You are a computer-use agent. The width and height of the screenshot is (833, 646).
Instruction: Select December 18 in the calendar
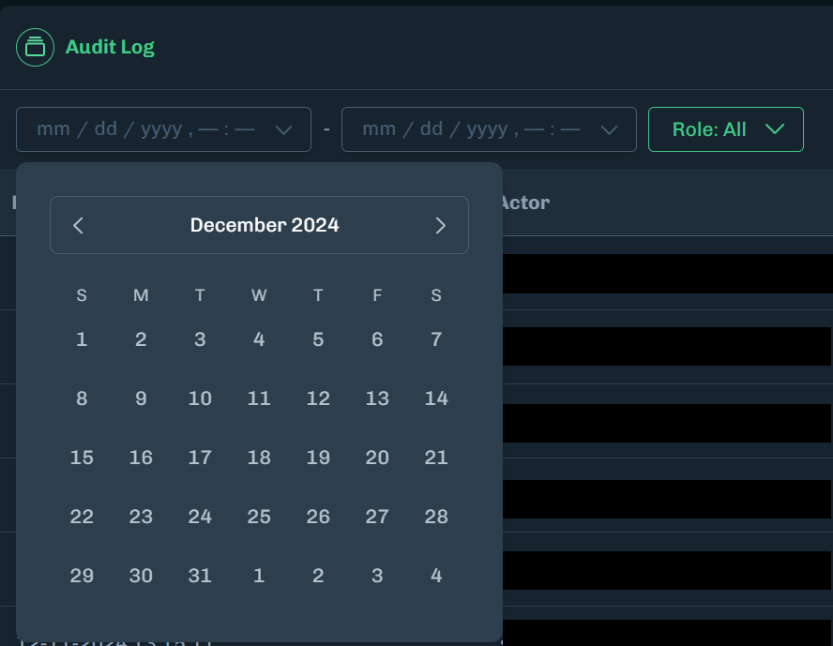259,458
